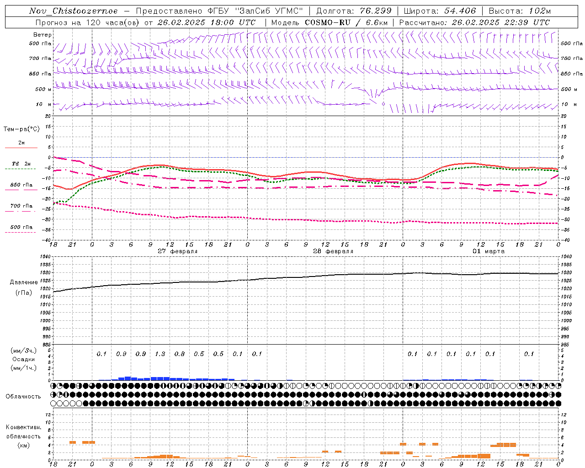The height and width of the screenshot is (468, 585).
Task: Click the "Долгота: 76.299" header field
Action: 354,11
